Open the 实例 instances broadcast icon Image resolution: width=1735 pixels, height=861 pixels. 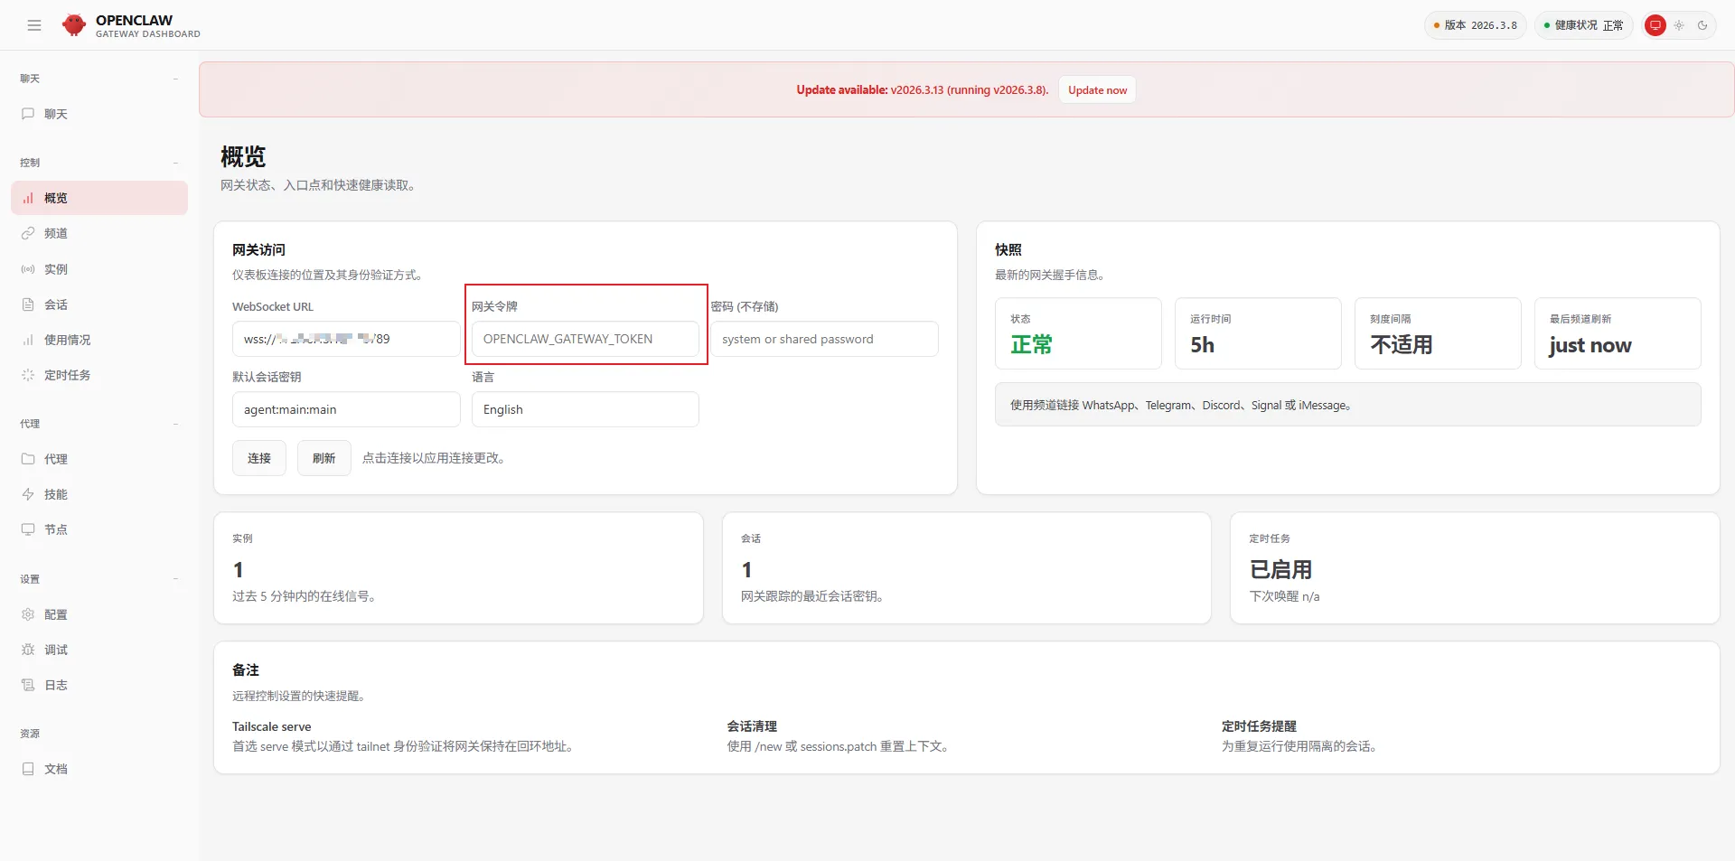(x=28, y=269)
